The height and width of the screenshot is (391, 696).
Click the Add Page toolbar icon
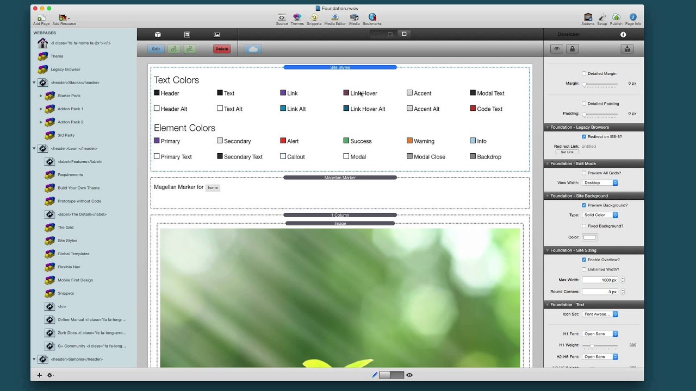41,18
